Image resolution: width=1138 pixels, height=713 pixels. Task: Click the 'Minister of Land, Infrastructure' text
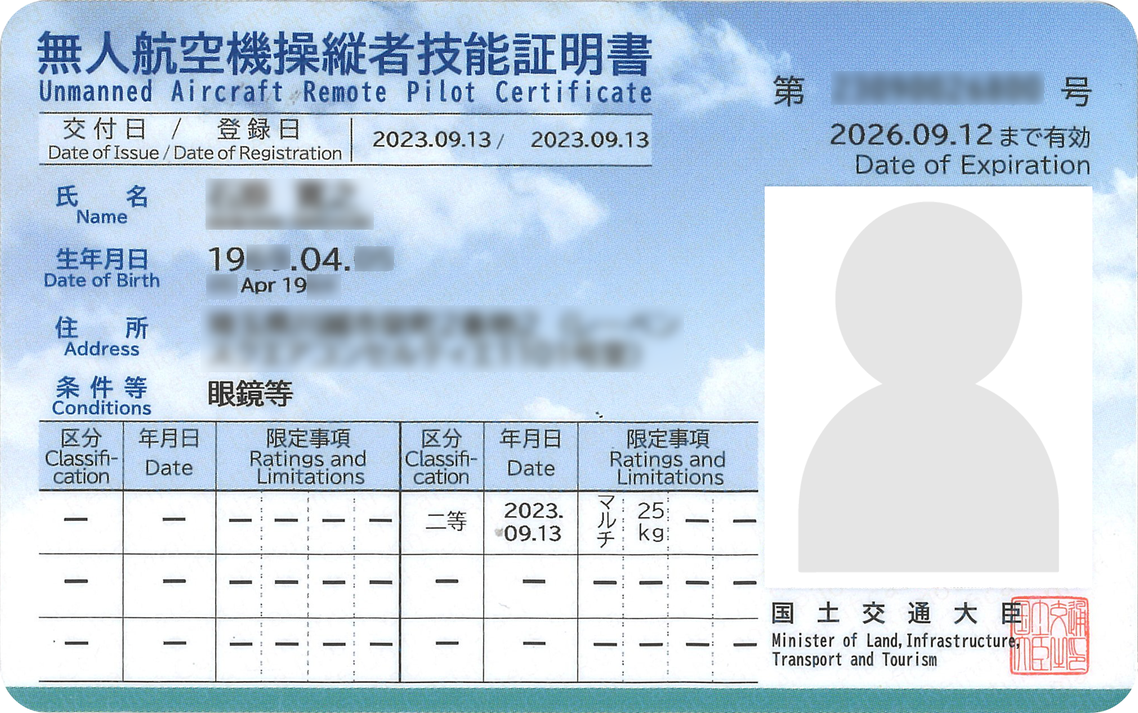pyautogui.click(x=895, y=641)
